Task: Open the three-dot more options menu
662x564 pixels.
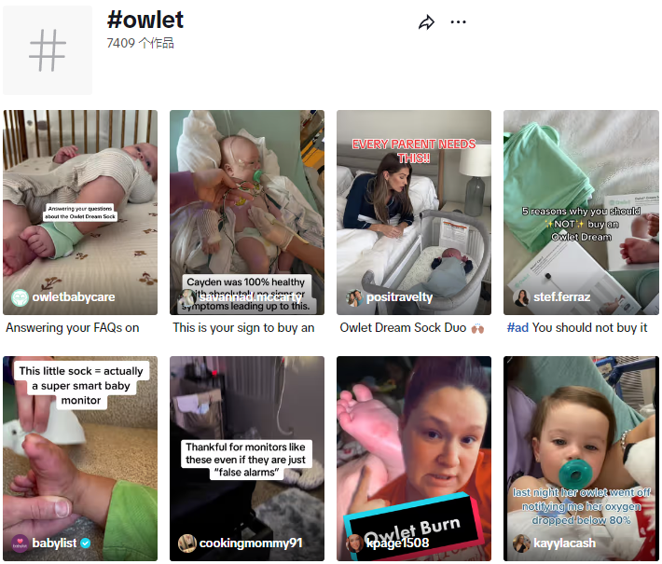Action: coord(458,22)
